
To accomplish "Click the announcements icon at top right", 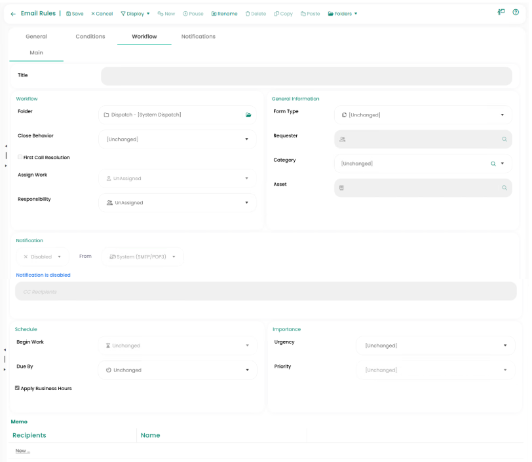I will [x=501, y=12].
